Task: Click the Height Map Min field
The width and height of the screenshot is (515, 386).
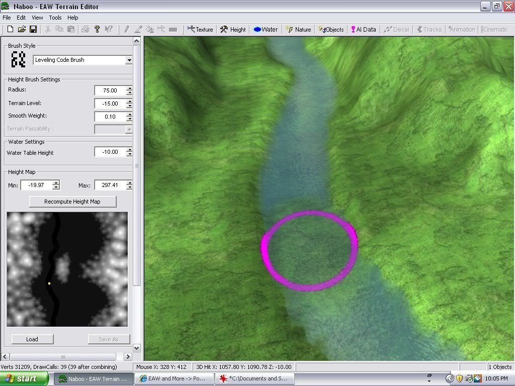Action: coord(37,185)
